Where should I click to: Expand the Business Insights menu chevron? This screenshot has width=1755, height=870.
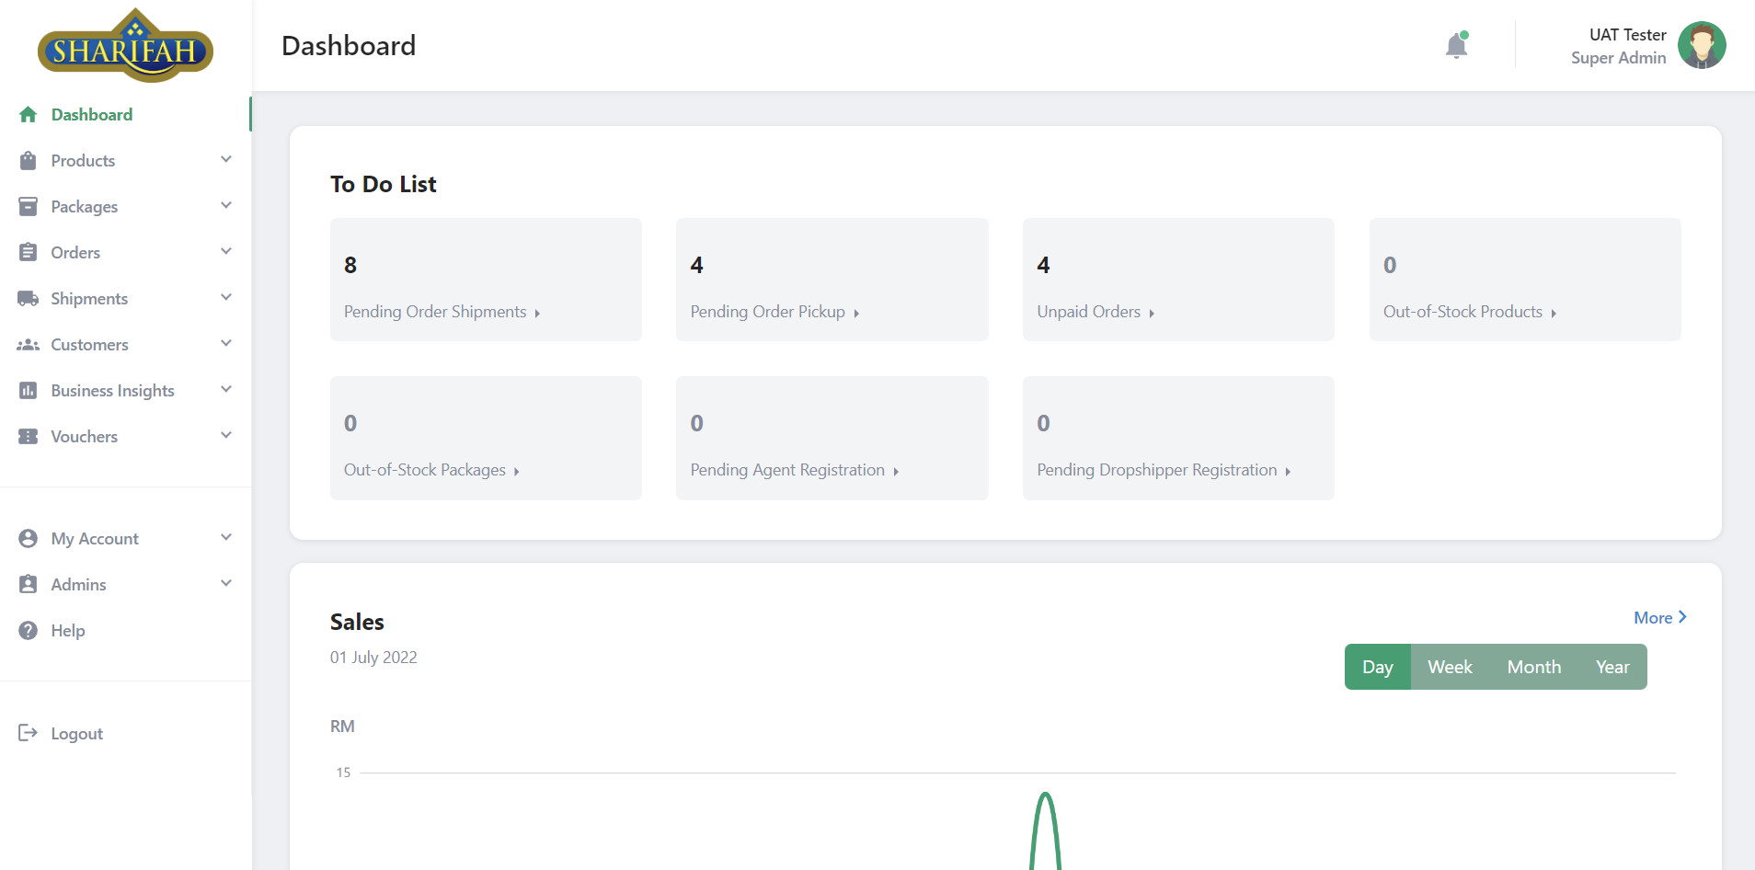pyautogui.click(x=226, y=390)
